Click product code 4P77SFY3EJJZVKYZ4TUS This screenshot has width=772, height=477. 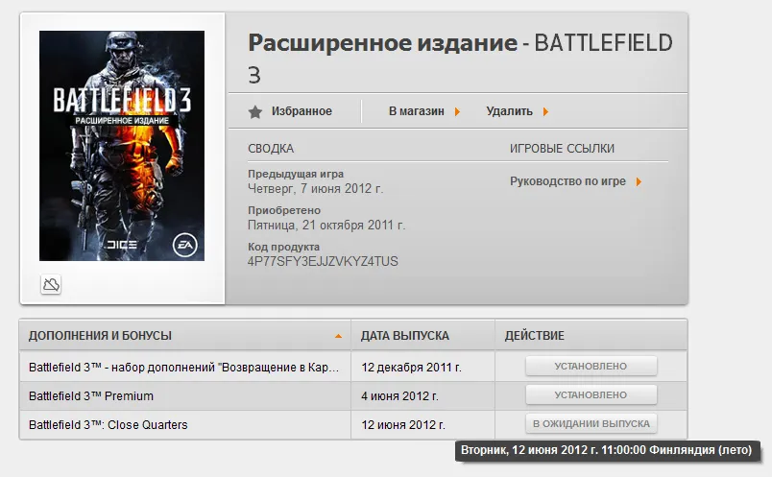click(x=323, y=261)
